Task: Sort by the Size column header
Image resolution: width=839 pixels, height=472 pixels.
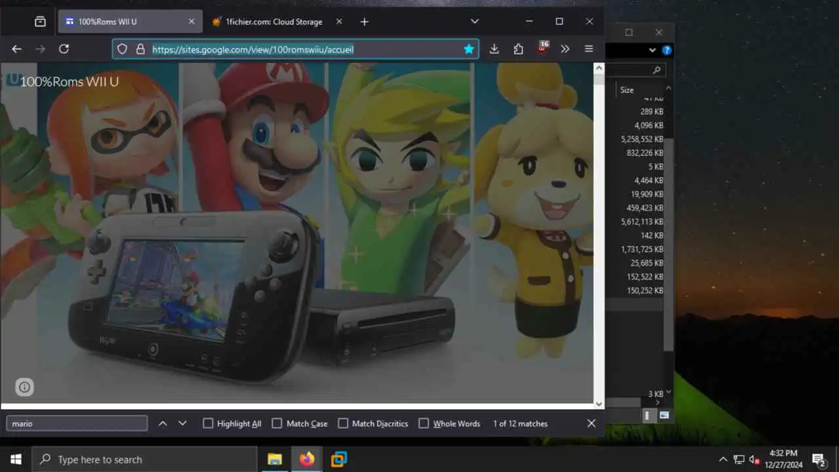Action: 627,90
